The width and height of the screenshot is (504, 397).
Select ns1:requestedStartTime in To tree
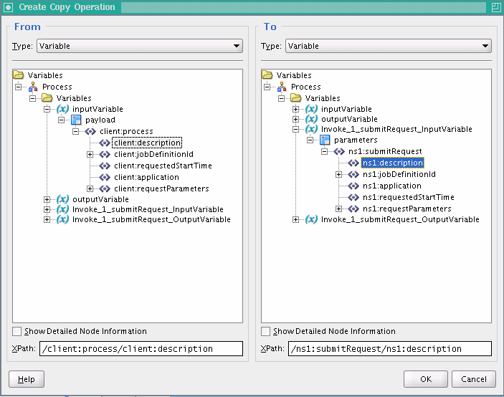(408, 197)
